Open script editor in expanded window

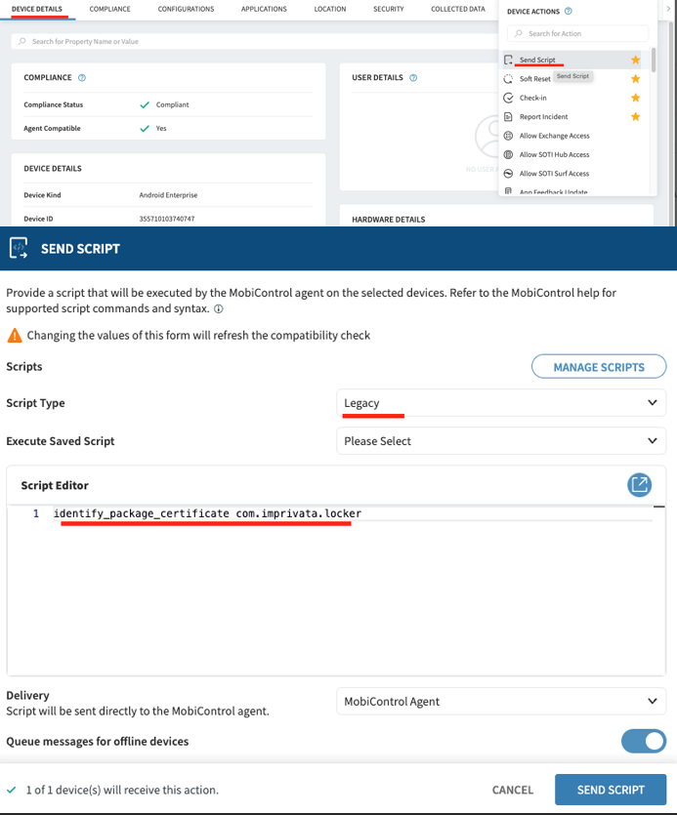pos(639,485)
